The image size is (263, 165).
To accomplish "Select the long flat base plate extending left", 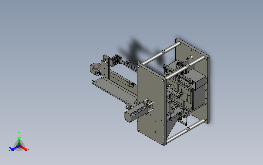I will pos(115,92).
